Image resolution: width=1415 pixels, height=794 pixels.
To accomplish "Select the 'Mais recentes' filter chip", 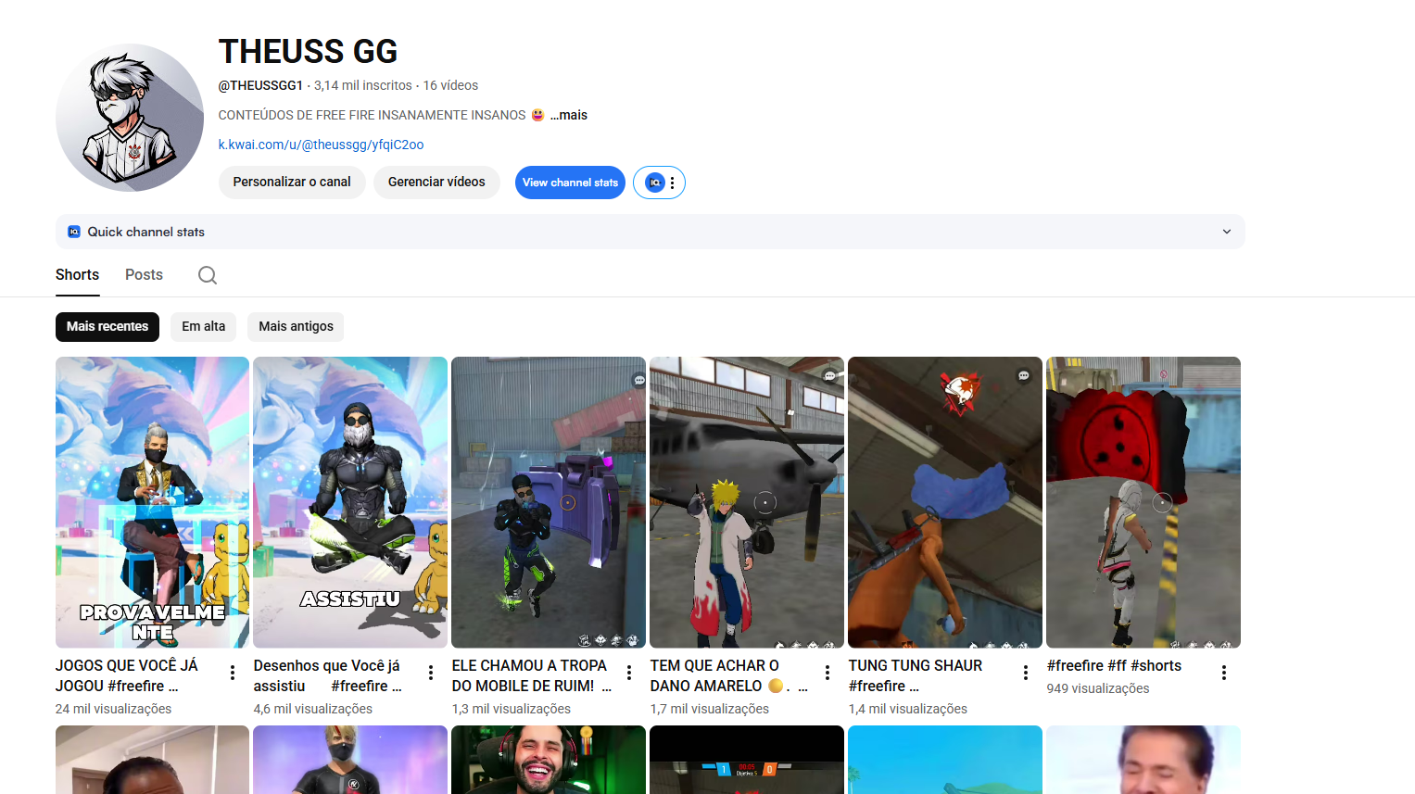I will tap(107, 327).
